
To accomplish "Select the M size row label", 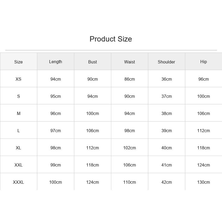I will 19,113.
